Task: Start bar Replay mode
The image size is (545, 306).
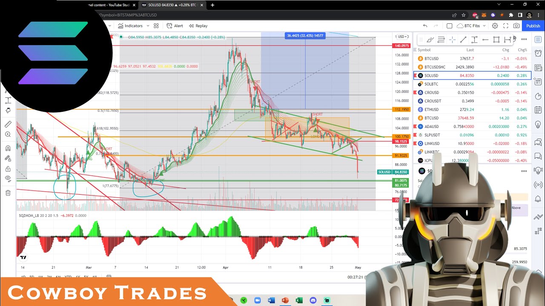Action: click(198, 25)
